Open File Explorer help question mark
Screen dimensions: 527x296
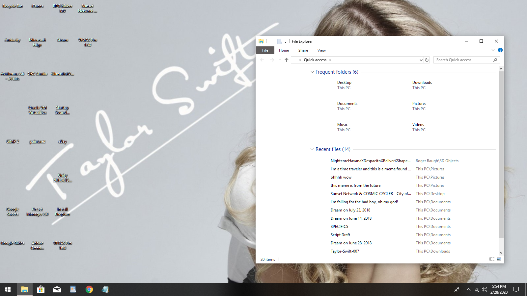(x=500, y=50)
